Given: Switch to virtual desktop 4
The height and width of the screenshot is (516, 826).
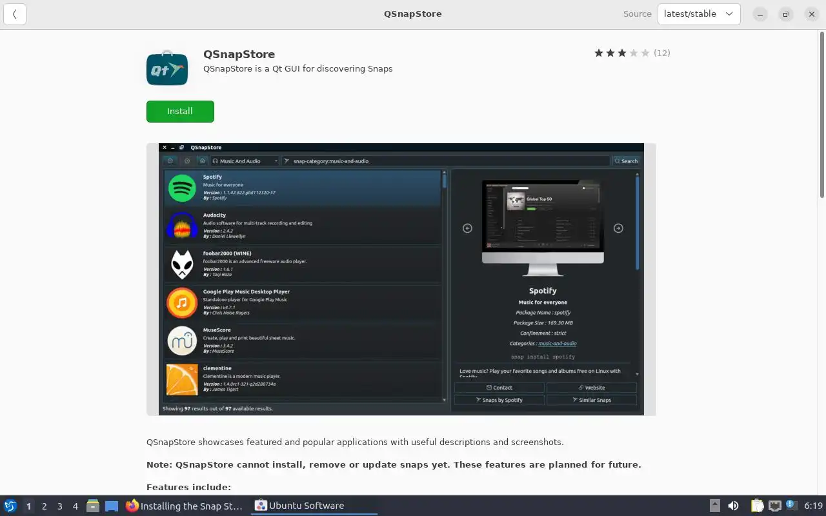Looking at the screenshot, I should pyautogui.click(x=76, y=506).
